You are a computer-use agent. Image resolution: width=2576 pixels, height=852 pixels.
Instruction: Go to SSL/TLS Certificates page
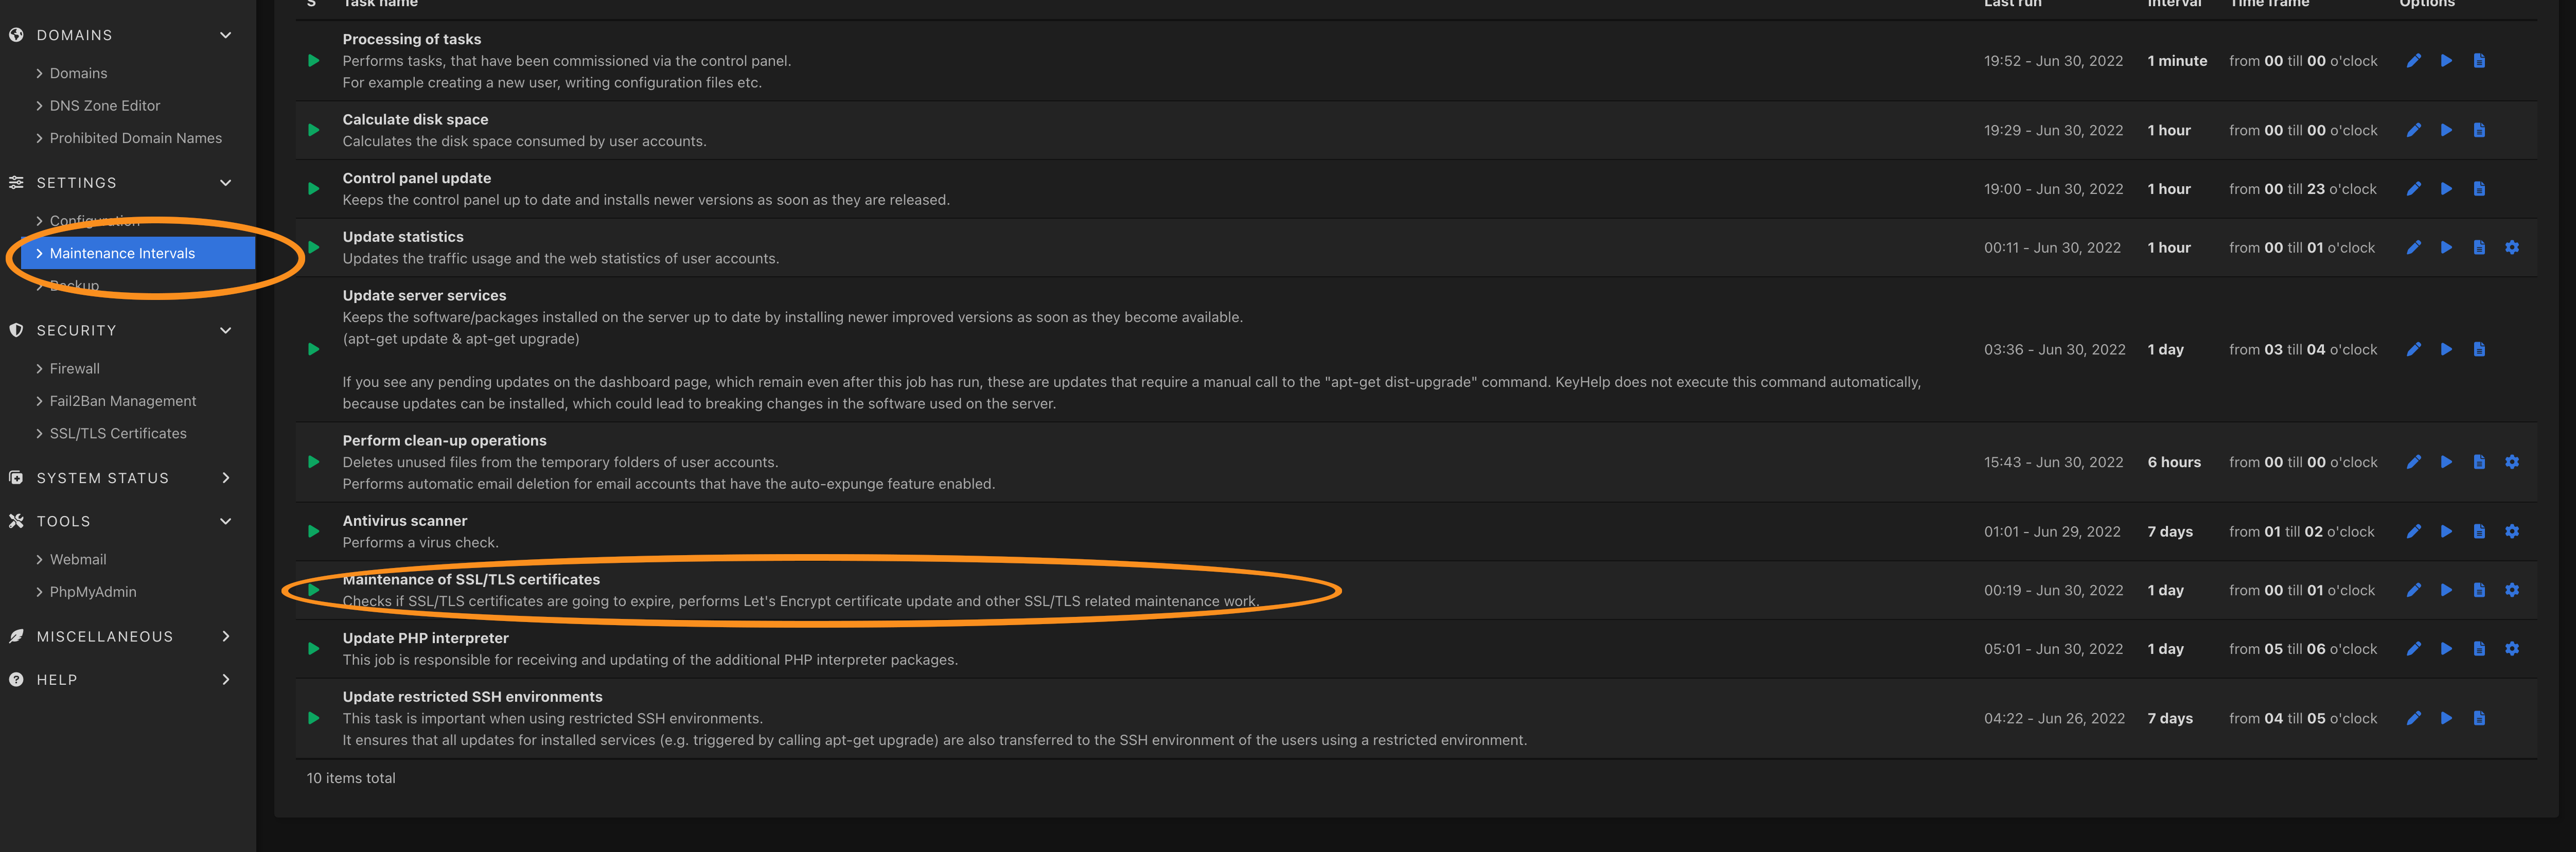pyautogui.click(x=117, y=434)
